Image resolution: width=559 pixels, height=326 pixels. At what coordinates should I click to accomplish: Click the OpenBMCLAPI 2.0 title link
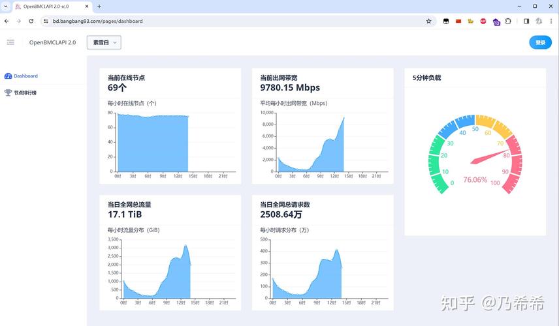coord(52,42)
